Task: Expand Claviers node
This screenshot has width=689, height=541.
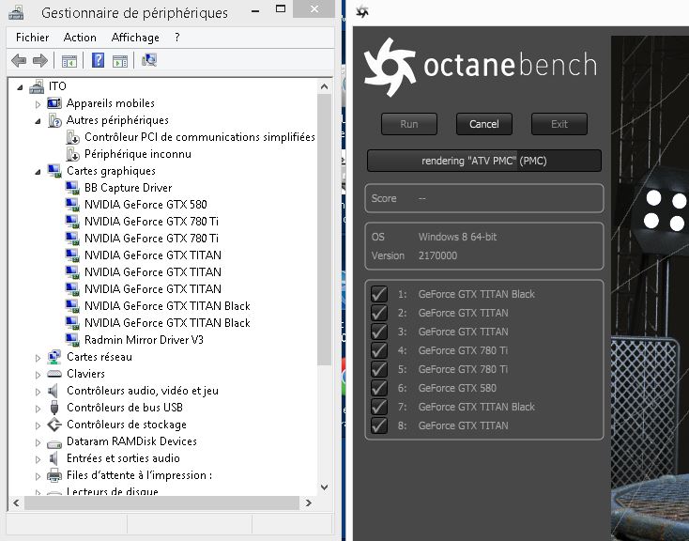Action: point(38,375)
